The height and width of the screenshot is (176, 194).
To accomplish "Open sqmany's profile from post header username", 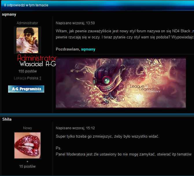I will tap(9, 14).
